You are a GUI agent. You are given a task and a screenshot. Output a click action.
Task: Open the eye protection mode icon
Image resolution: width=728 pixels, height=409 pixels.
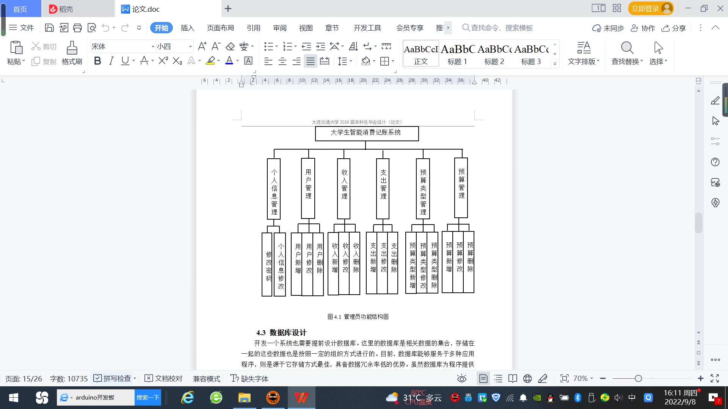tap(461, 379)
